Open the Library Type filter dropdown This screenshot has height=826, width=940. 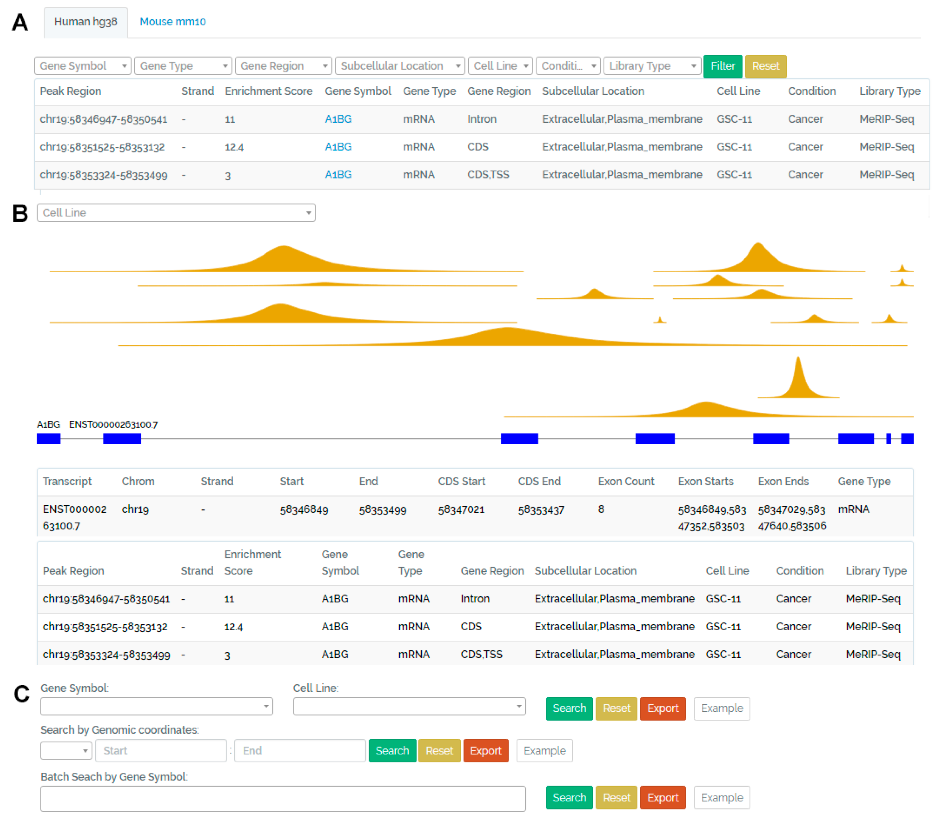[652, 66]
